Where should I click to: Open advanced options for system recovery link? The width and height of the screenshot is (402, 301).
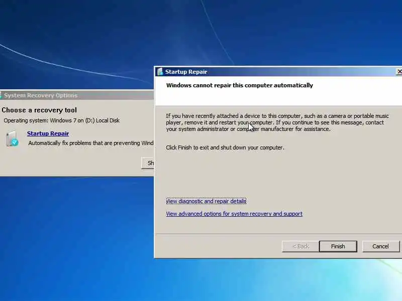234,214
